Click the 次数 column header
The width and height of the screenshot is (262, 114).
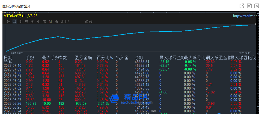(x=63, y=58)
